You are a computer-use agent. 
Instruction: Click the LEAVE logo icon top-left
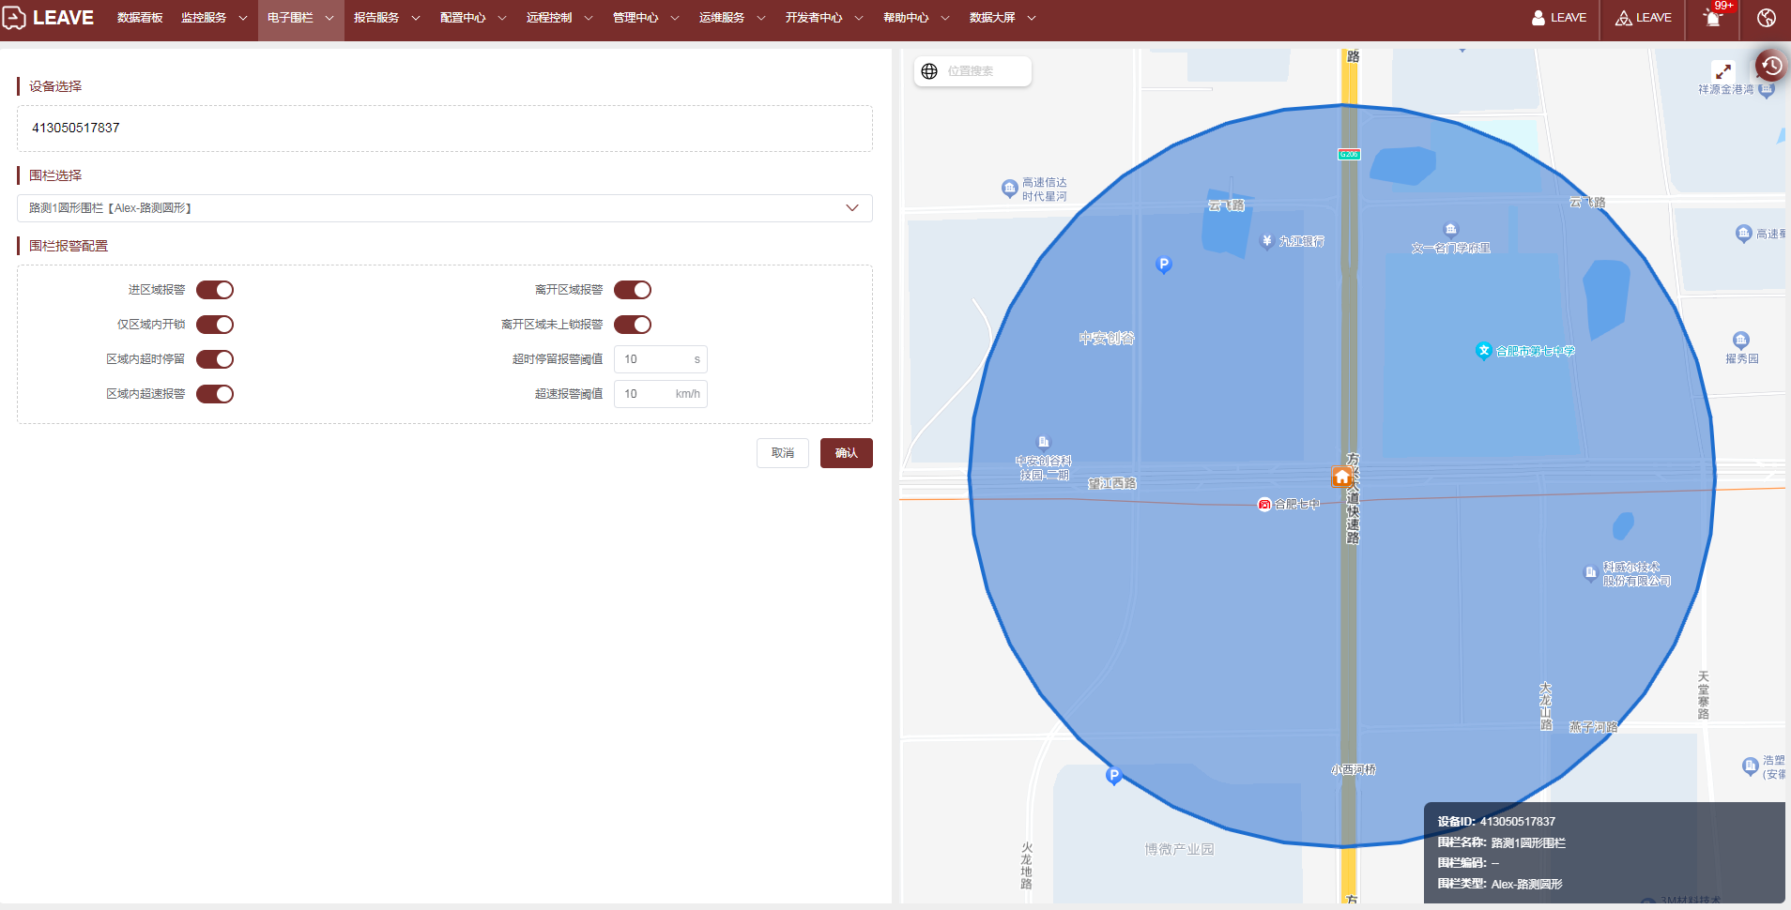coord(15,18)
